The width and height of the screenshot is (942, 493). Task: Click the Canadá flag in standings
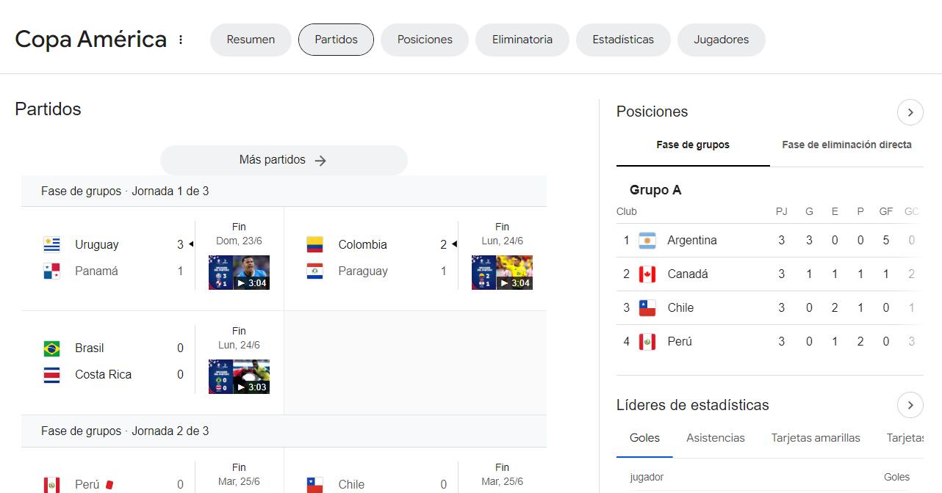coord(647,274)
